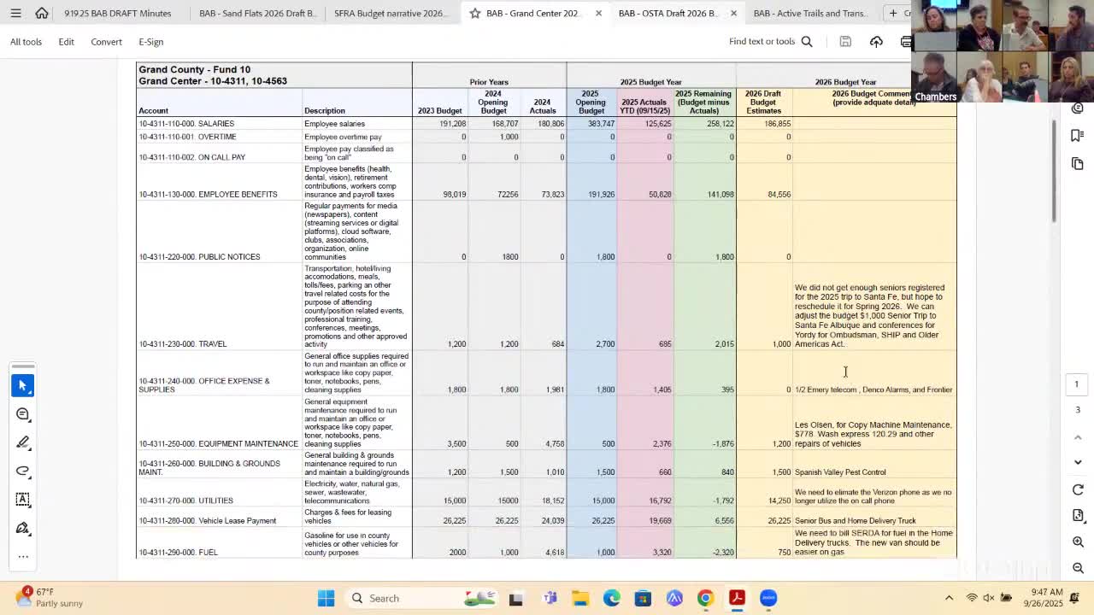
Task: Open the Acrobat hamburger menu
Action: 15,13
